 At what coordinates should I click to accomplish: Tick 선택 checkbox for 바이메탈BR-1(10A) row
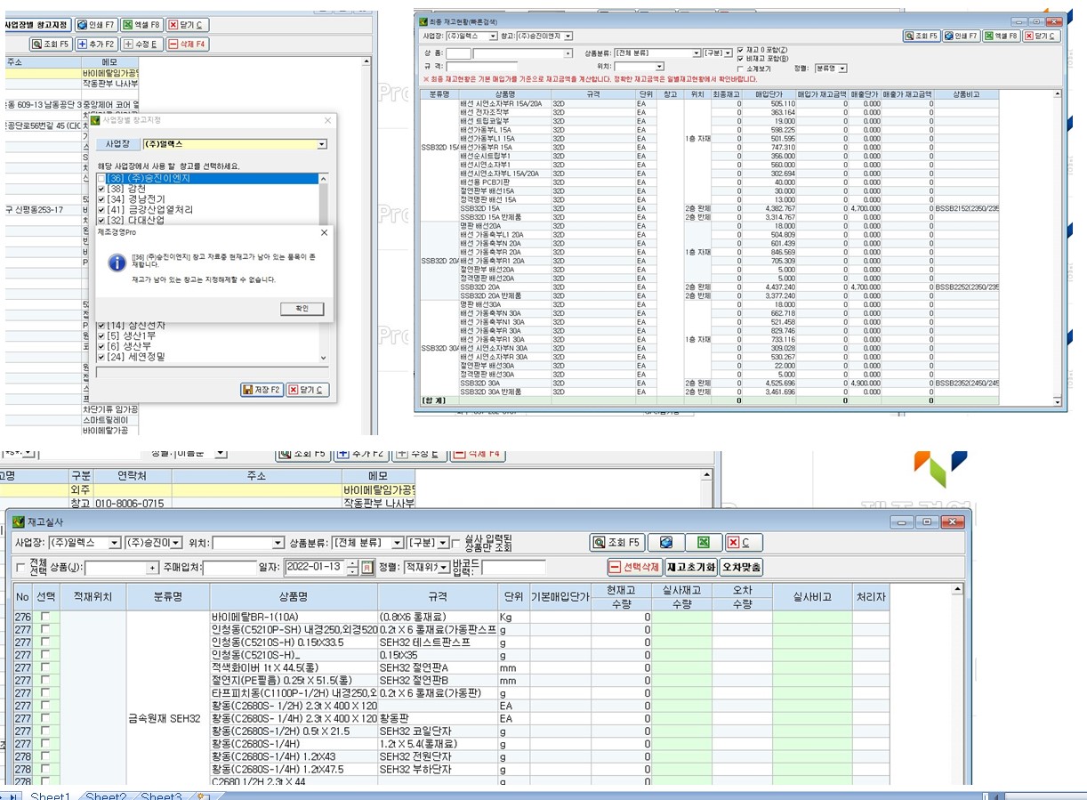[x=44, y=617]
